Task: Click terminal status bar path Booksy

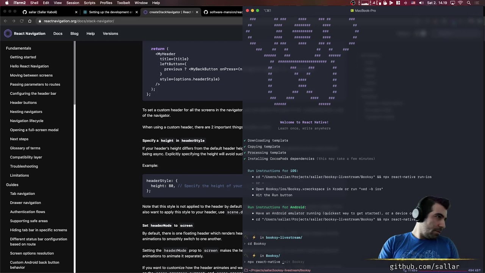Action: pyautogui.click(x=279, y=270)
